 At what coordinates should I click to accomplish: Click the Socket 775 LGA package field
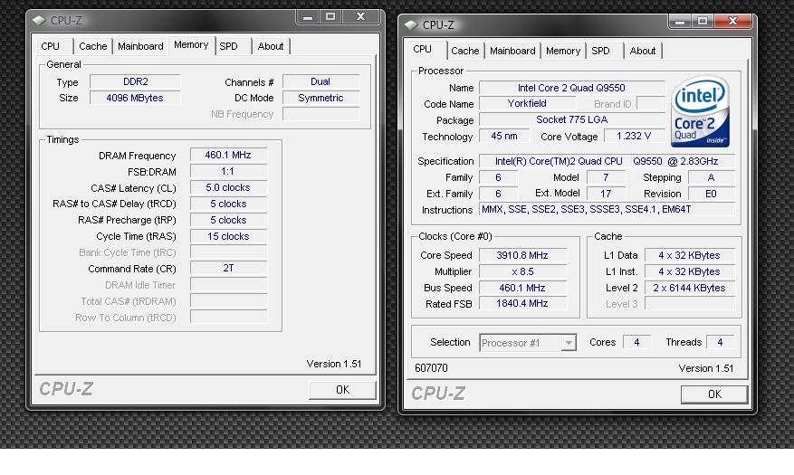tap(571, 119)
